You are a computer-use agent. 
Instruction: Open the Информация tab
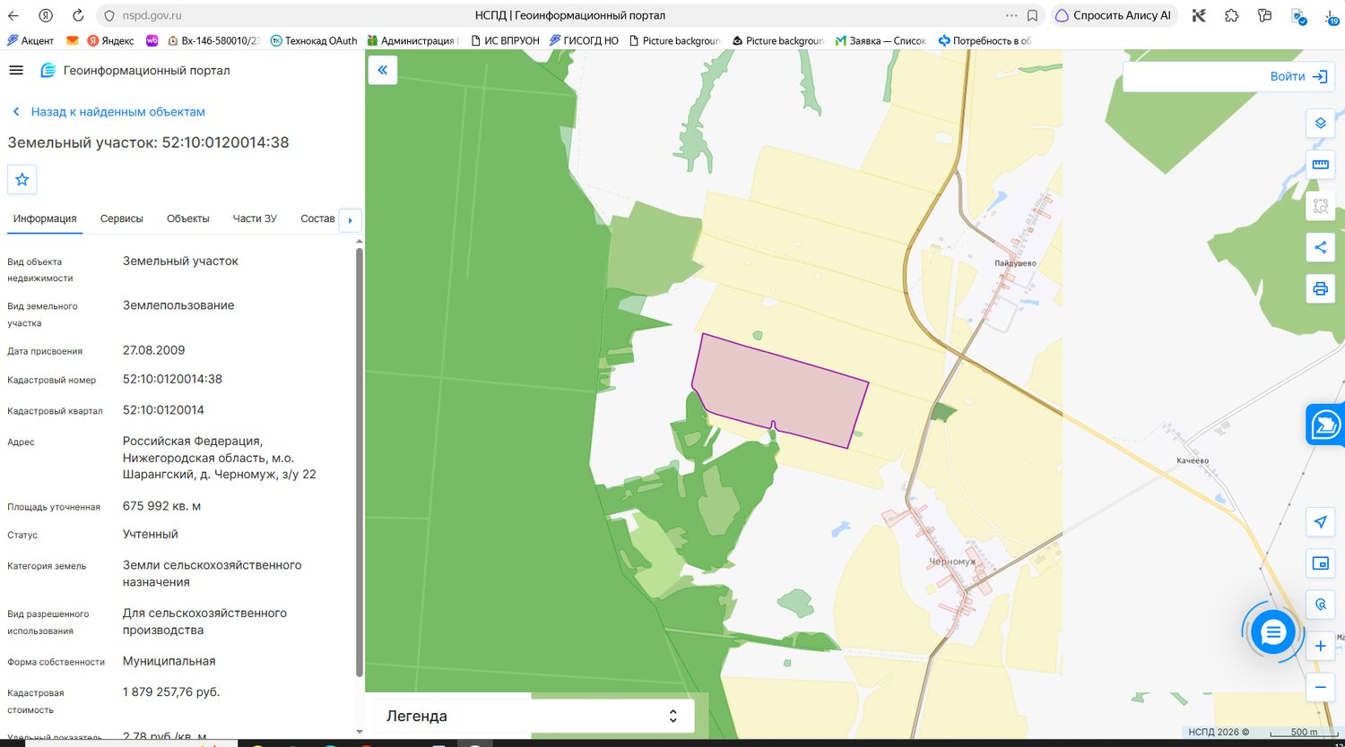click(x=45, y=219)
